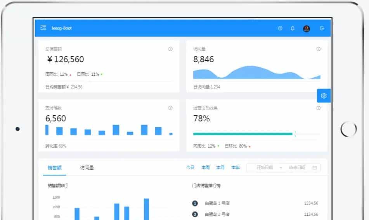Click the start date input field
Screen dimensions: 369x220
click(x=265, y=167)
